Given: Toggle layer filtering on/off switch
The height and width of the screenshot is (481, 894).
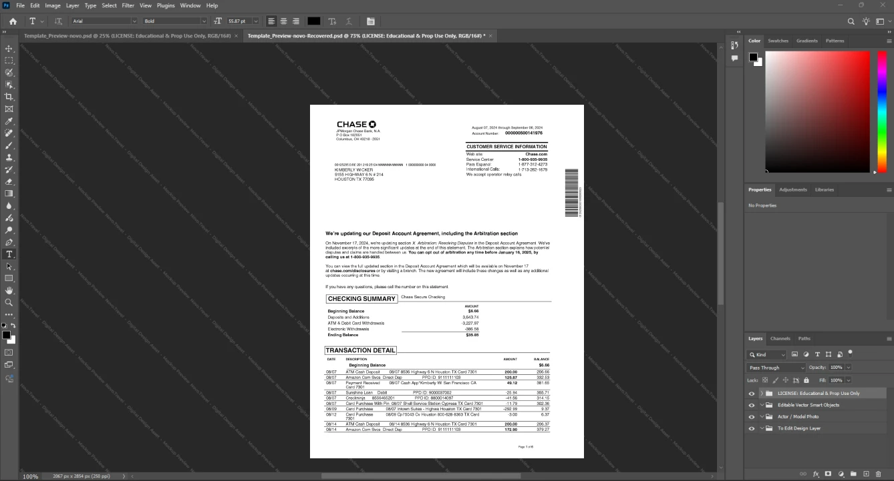Looking at the screenshot, I should (x=850, y=353).
